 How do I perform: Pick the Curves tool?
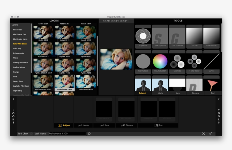point(211,62)
